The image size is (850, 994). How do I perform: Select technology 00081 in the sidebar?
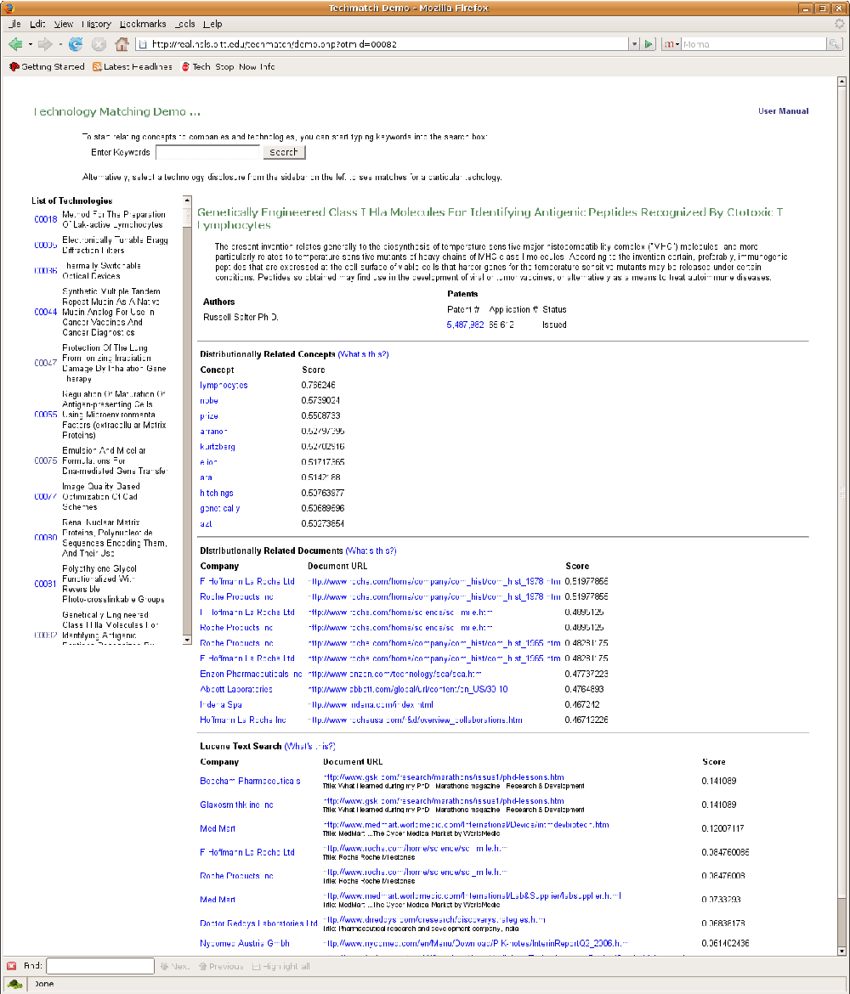(x=46, y=584)
